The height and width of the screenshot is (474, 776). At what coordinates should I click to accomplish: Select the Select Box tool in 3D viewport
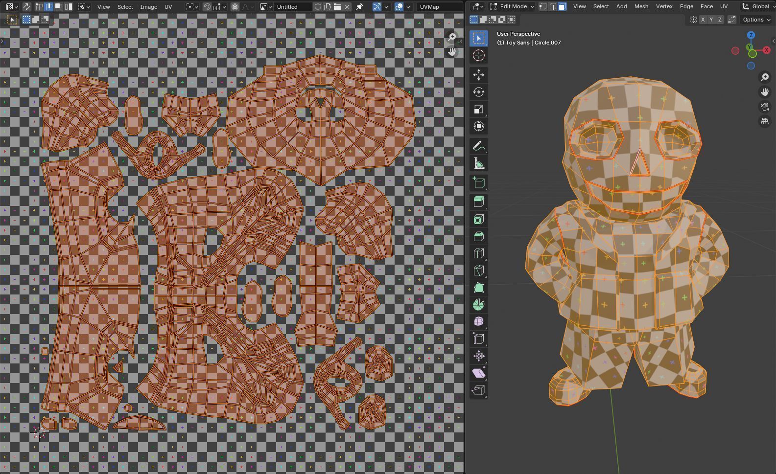pyautogui.click(x=478, y=38)
